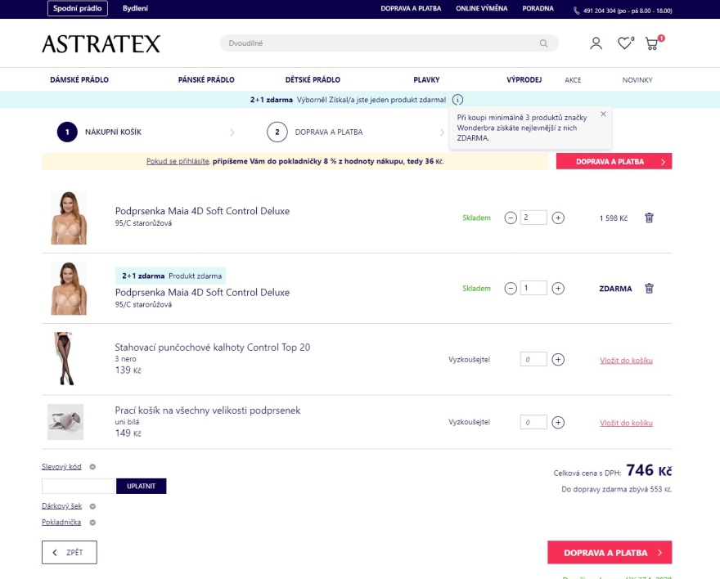Click the Astratex logo
The image size is (720, 579).
coord(101,44)
